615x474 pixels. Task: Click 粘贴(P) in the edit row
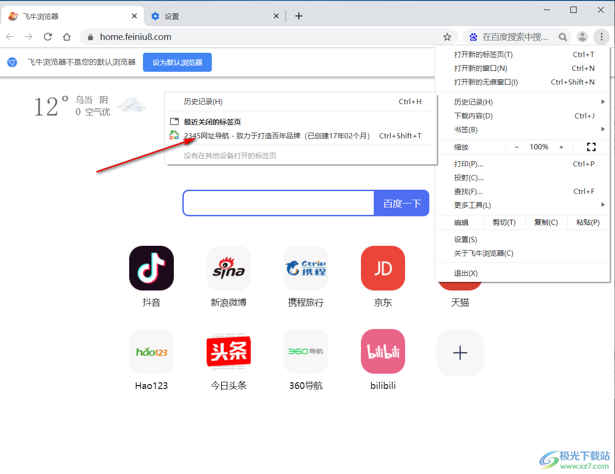point(588,222)
